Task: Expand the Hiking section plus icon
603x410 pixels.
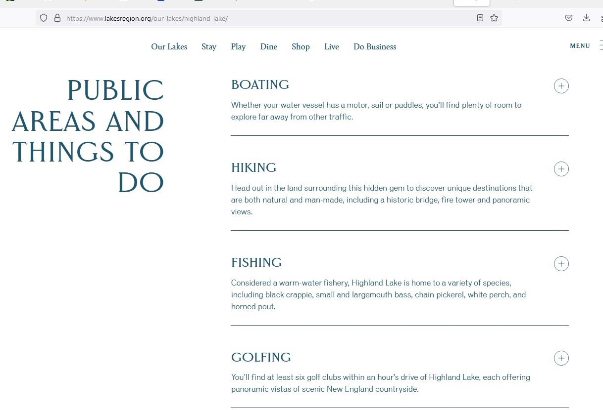Action: coord(561,169)
